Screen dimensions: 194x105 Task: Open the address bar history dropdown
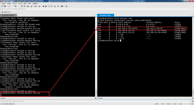pos(192,9)
